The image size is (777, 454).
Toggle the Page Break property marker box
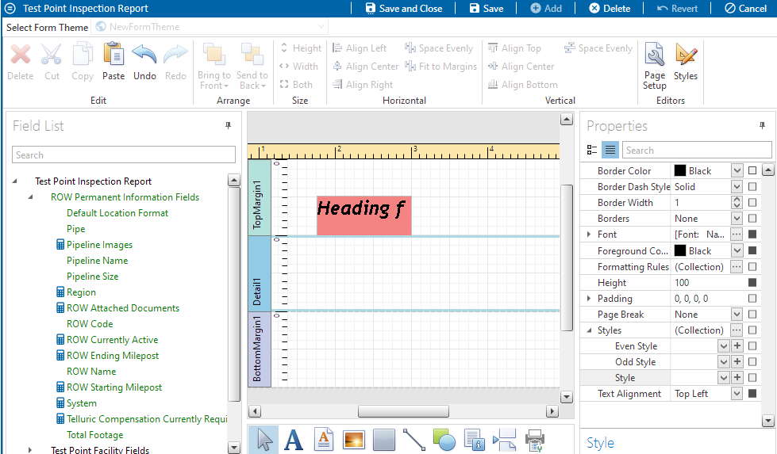(x=752, y=315)
